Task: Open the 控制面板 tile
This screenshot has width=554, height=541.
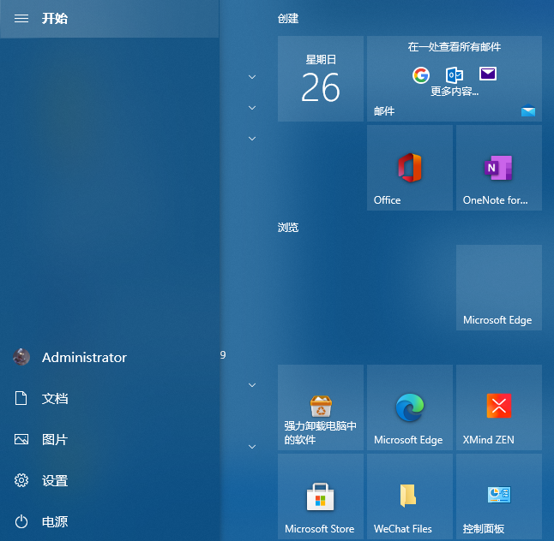Action: coord(498,496)
